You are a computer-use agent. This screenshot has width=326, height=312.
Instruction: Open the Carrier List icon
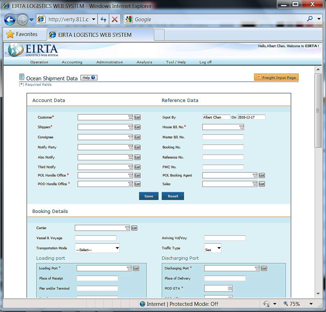tap(134, 228)
